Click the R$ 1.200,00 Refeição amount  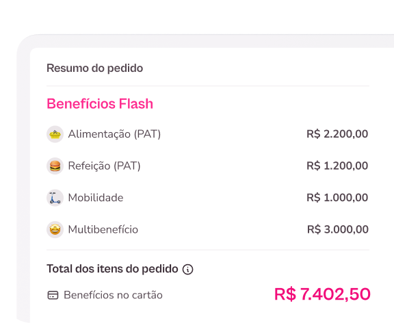(337, 166)
